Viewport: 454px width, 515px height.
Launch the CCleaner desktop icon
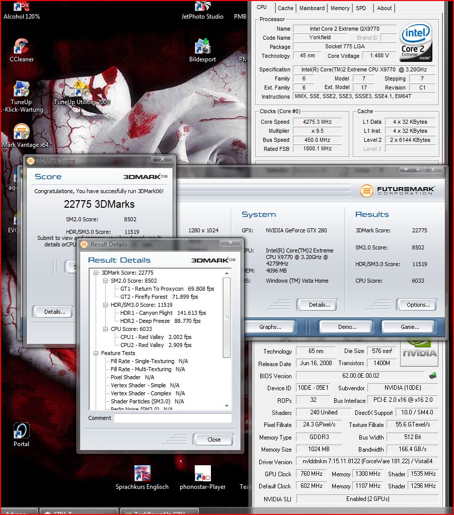tap(22, 50)
